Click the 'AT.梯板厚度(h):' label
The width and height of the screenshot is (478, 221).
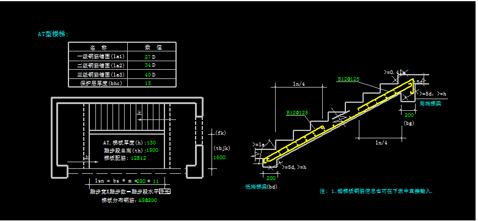pos(125,142)
